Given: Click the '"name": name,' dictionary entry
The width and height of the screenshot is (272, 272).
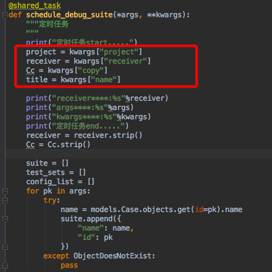Looking at the screenshot, I should 106,228.
